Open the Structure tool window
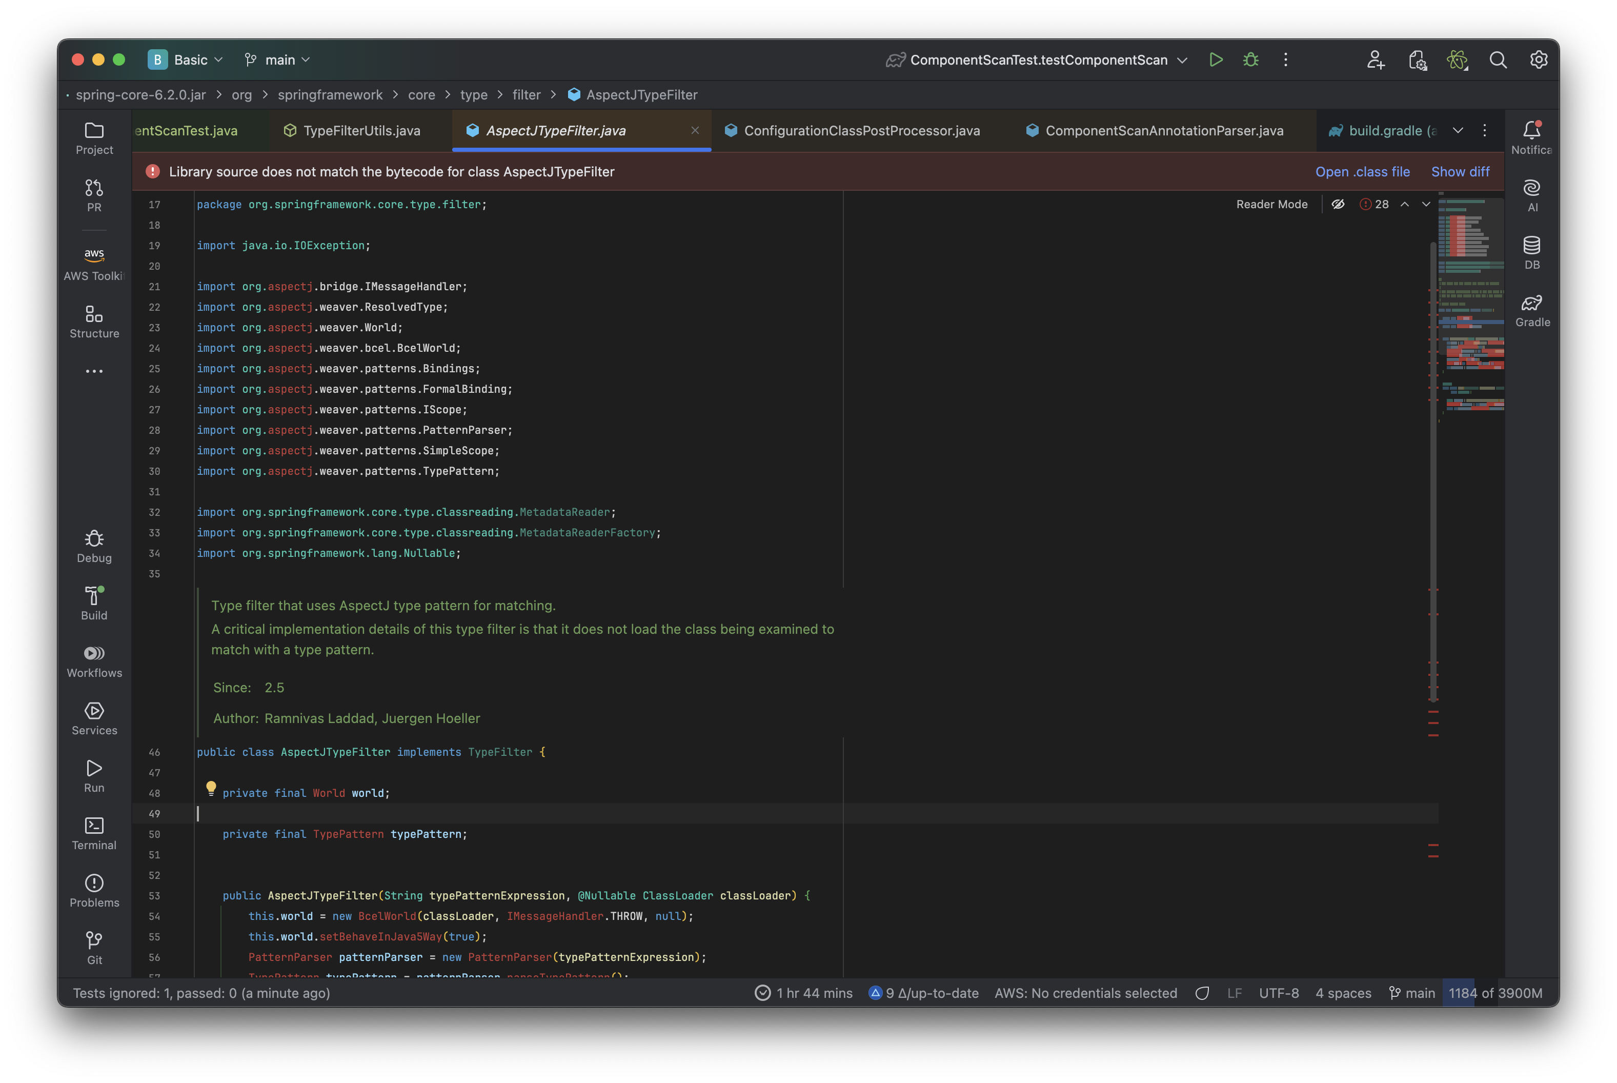 (x=94, y=321)
